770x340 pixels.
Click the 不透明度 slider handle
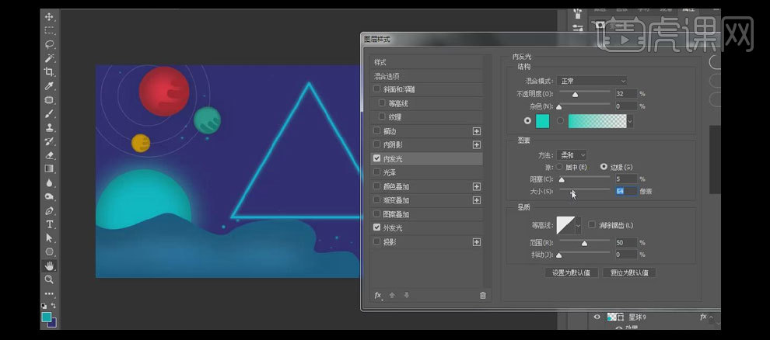tap(575, 95)
